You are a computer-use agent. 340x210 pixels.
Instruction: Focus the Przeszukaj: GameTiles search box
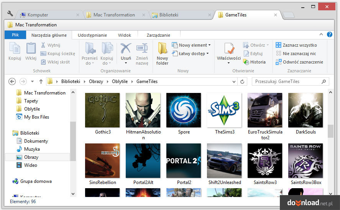[290, 81]
